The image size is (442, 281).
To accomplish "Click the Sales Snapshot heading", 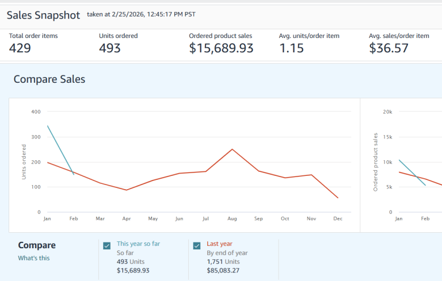I will [43, 14].
